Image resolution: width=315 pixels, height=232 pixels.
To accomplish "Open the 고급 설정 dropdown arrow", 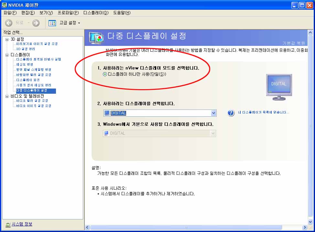I will [x=79, y=23].
